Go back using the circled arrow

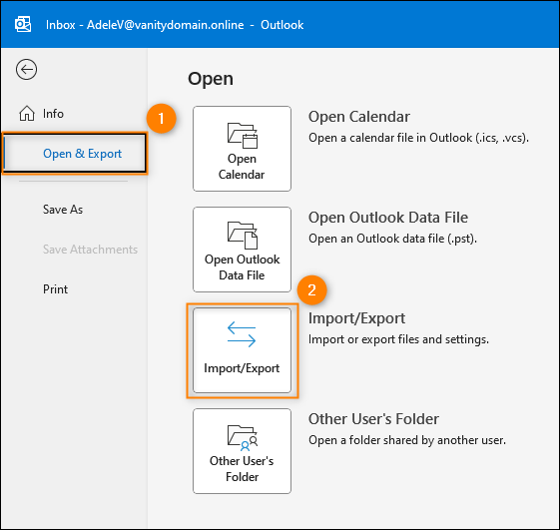pyautogui.click(x=26, y=69)
